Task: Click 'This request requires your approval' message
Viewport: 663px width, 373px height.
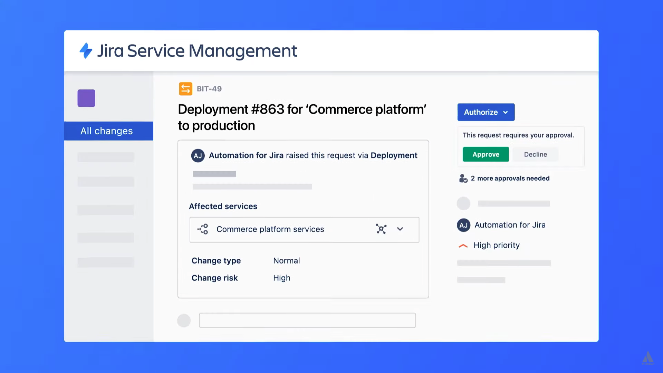Action: pyautogui.click(x=518, y=135)
